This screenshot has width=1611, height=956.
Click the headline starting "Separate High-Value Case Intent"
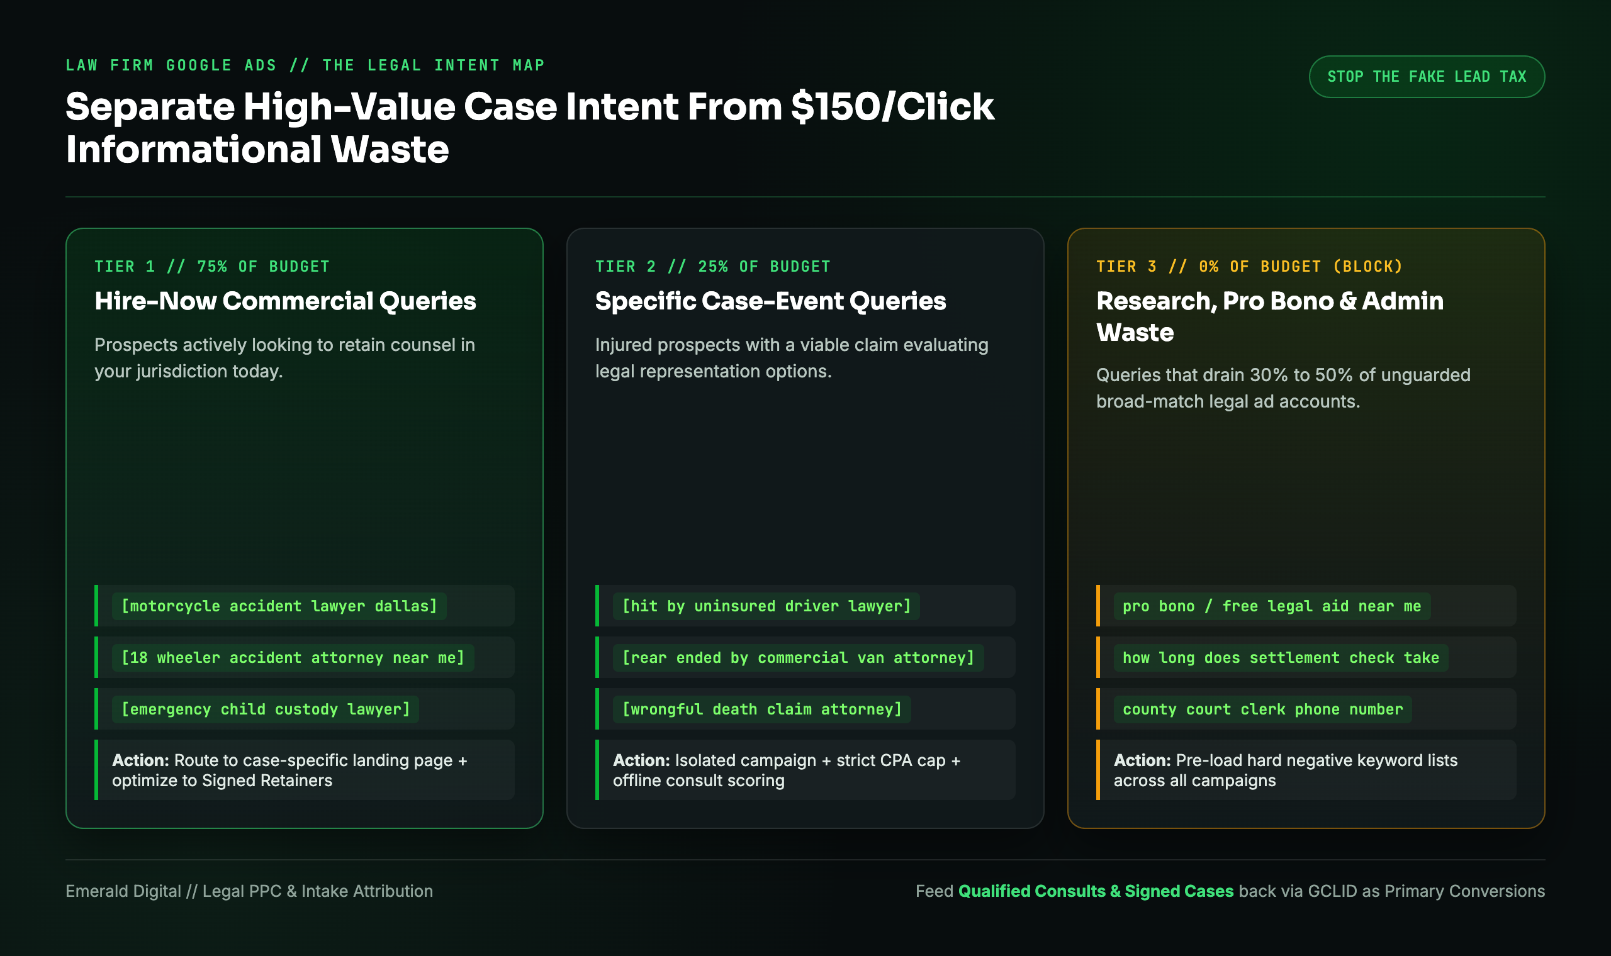pyautogui.click(x=530, y=128)
